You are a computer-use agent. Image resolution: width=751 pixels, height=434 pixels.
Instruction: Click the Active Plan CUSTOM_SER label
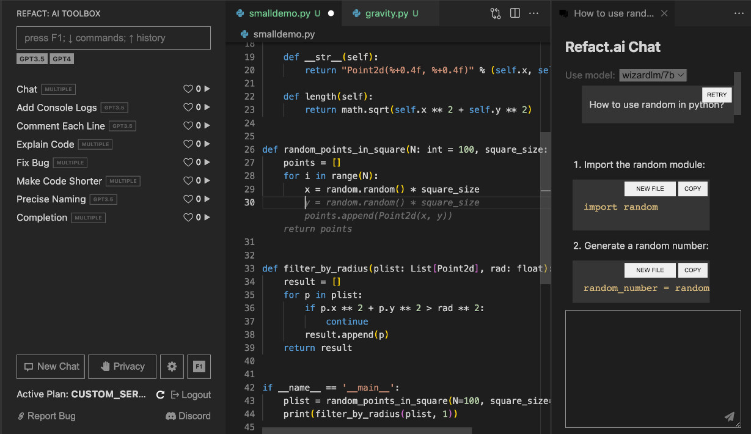[x=81, y=395]
